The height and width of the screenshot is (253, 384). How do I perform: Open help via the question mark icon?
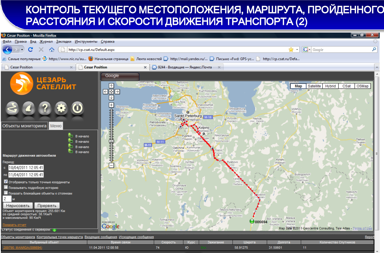[45, 108]
